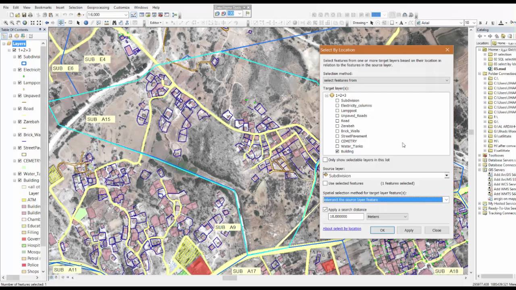Click the Save map document icon
516x290 pixels.
click(25, 15)
